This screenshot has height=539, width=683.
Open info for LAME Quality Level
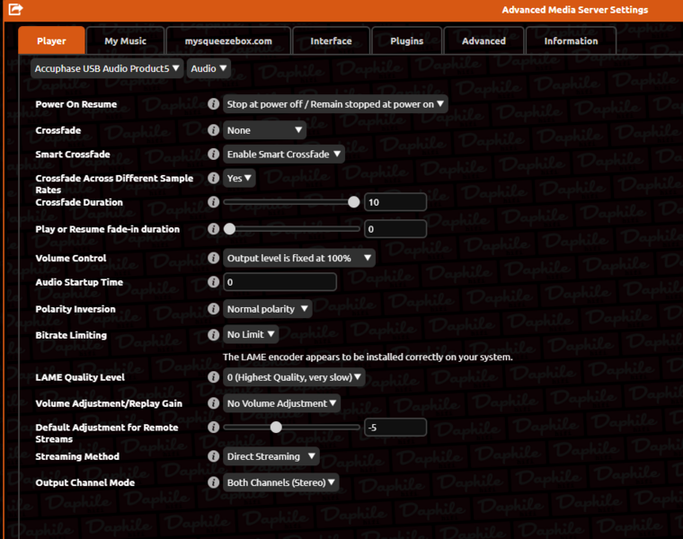[x=214, y=377]
